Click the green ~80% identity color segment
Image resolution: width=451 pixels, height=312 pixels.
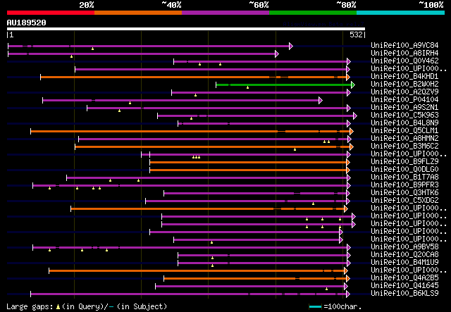point(313,13)
